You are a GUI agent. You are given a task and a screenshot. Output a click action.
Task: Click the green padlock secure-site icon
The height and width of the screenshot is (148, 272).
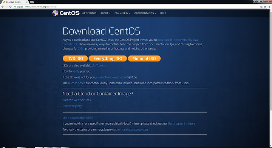coord(15,6)
